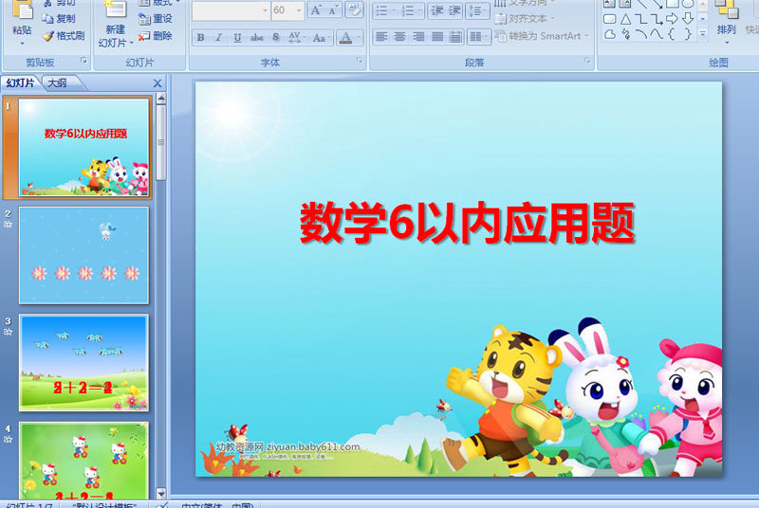Select the right arrow shape
This screenshot has width=759, height=508.
tap(672, 19)
